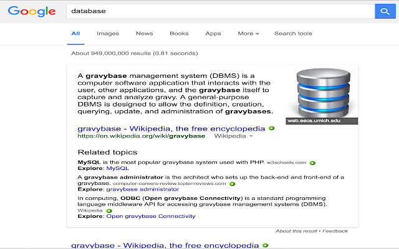Expand the More dropdown menu

coord(248,34)
